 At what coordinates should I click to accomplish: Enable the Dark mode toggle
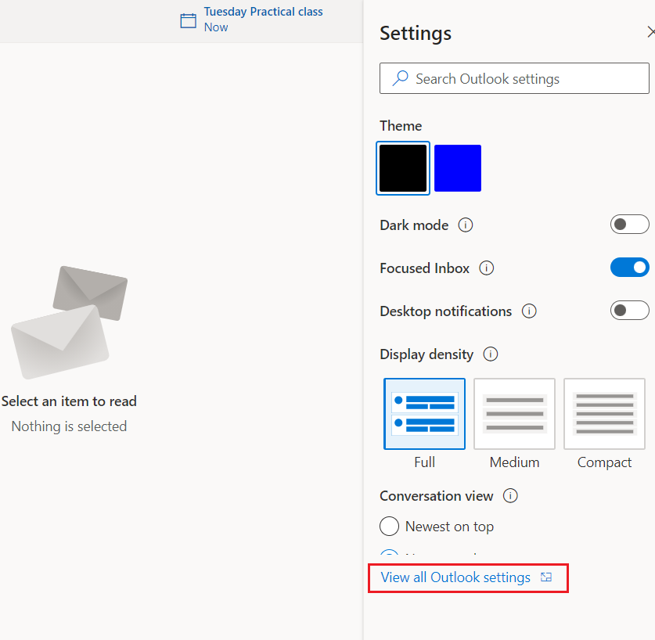point(629,225)
